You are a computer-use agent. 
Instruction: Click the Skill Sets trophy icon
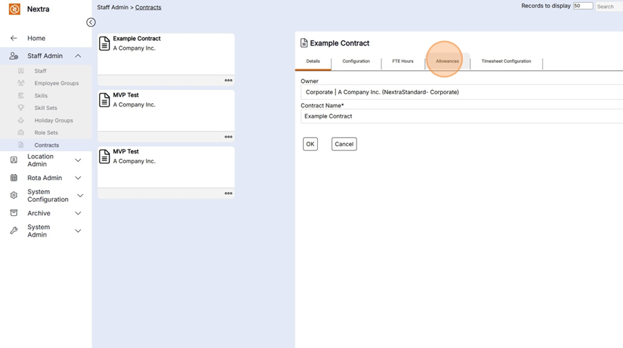pyautogui.click(x=21, y=108)
